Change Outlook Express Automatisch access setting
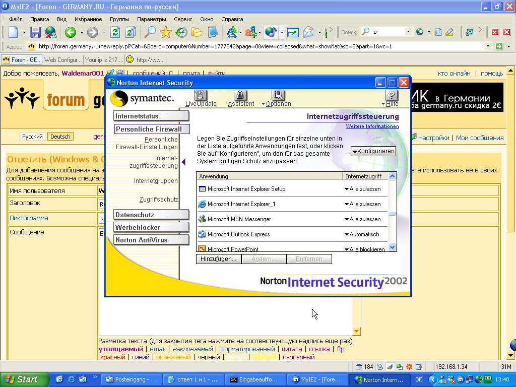Screen dimensions: 516x387 [362, 234]
